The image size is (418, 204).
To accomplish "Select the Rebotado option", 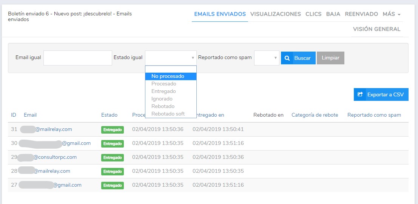I will click(171, 106).
